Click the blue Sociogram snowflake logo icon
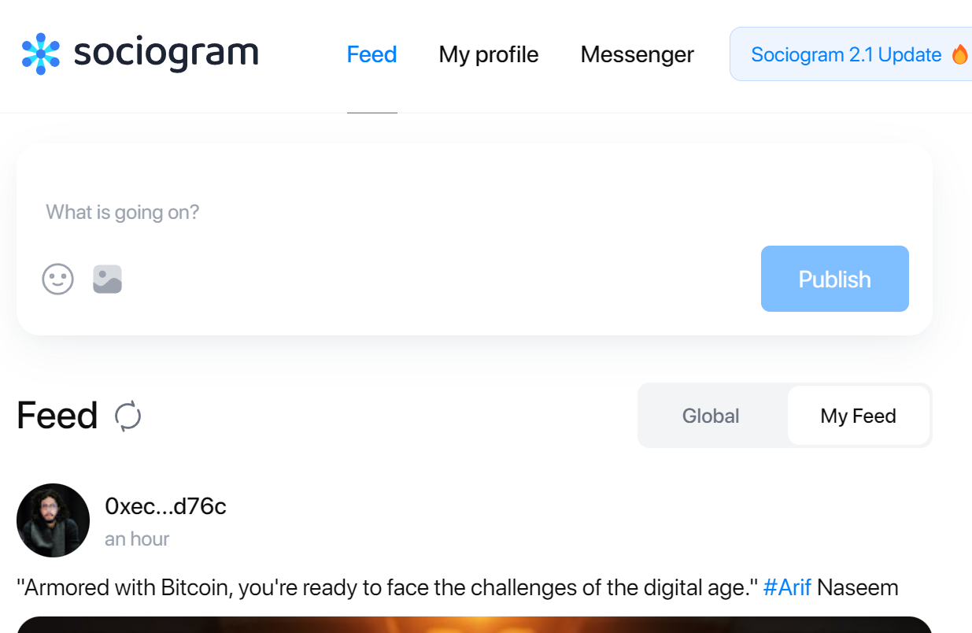This screenshot has width=972, height=633. tap(41, 54)
